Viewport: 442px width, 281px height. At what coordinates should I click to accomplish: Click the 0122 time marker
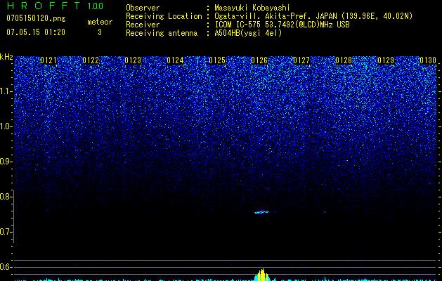click(x=91, y=60)
